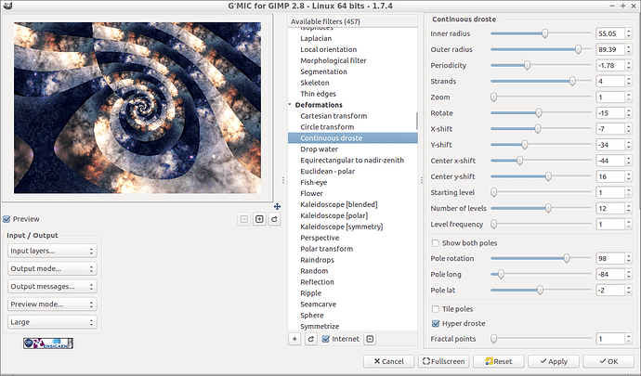The image size is (641, 376).
Task: Click the preview refresh icon
Action: (274, 219)
